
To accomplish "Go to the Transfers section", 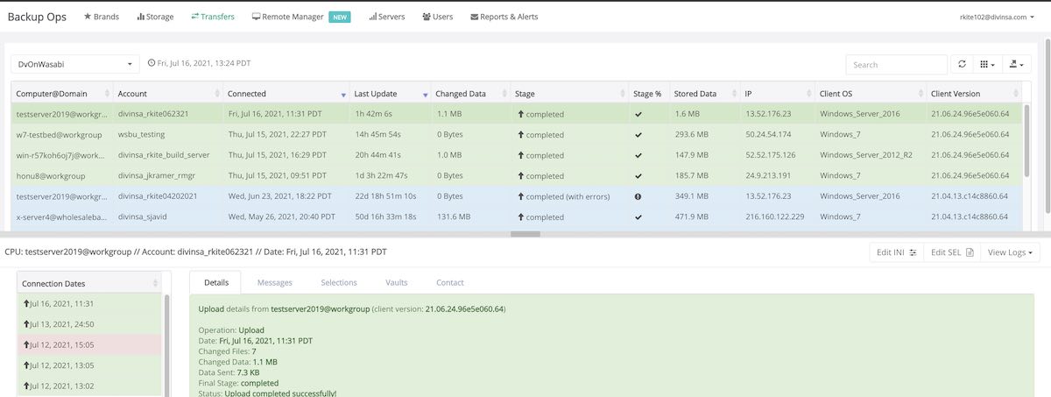I will point(213,17).
